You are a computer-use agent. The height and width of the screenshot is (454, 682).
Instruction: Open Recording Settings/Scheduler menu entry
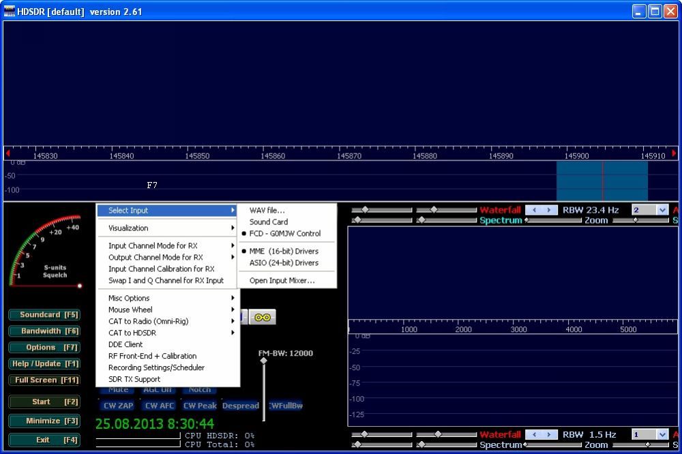156,367
